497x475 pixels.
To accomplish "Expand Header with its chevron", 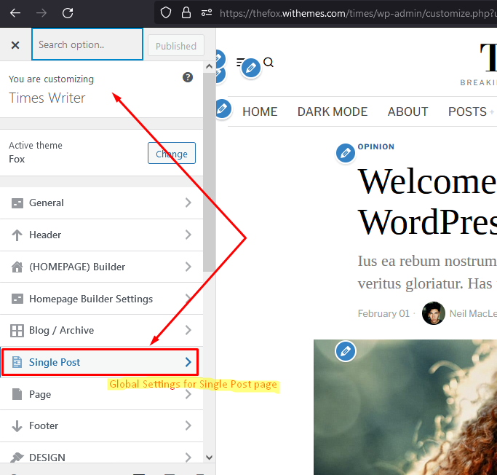I will (x=188, y=235).
